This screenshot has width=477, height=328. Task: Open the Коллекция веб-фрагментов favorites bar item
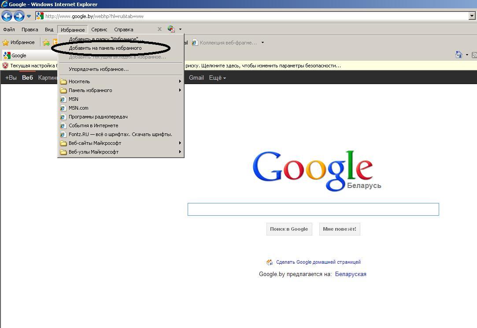225,43
